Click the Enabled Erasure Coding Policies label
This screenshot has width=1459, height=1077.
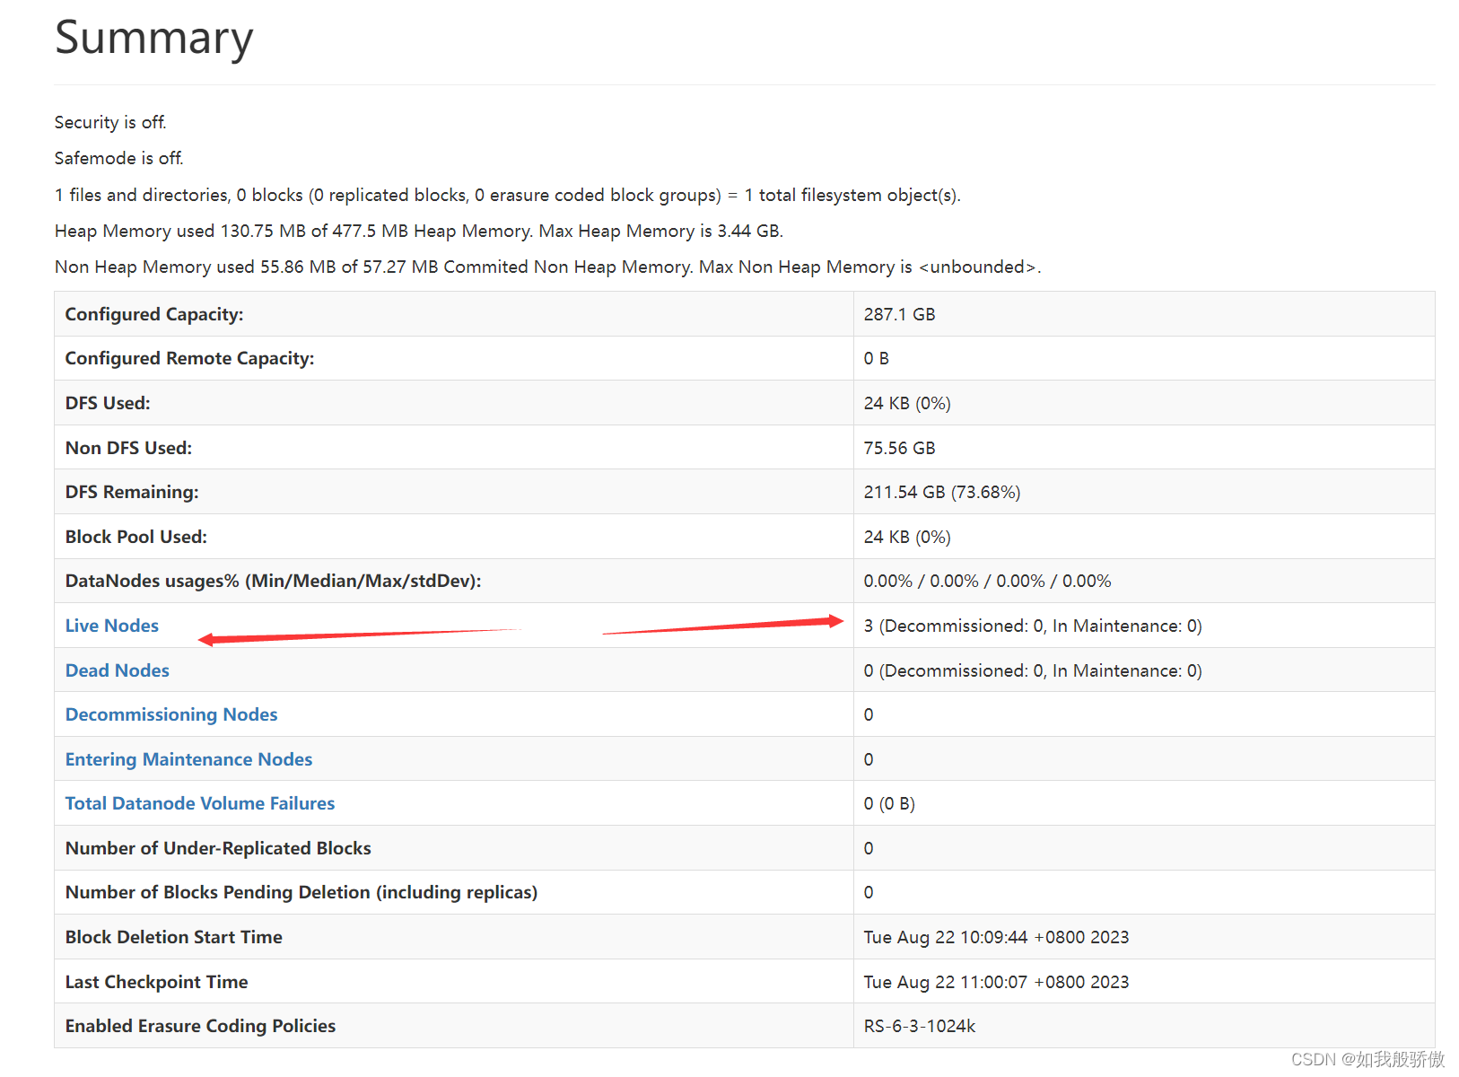coord(201,1026)
